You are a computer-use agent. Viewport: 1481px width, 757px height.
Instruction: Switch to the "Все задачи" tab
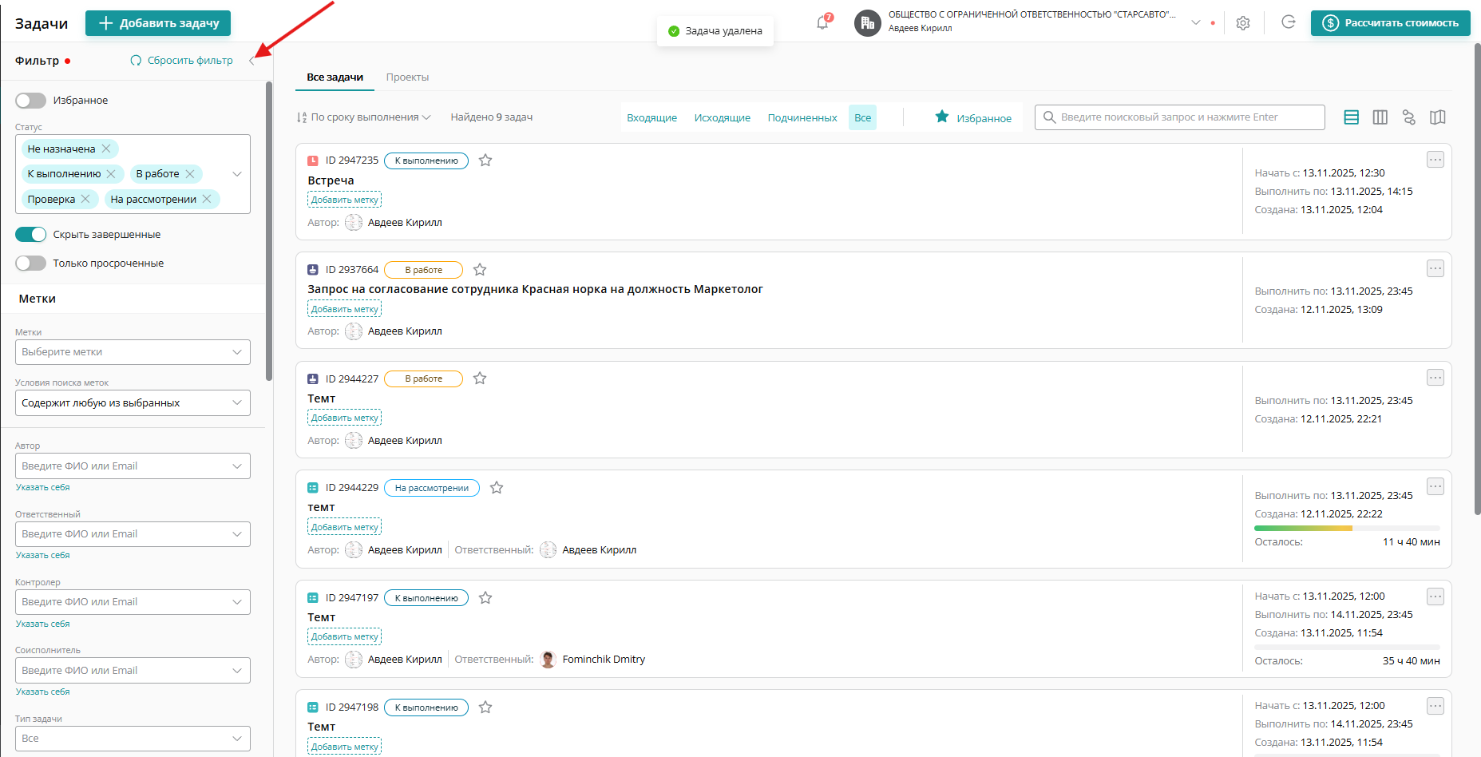335,77
